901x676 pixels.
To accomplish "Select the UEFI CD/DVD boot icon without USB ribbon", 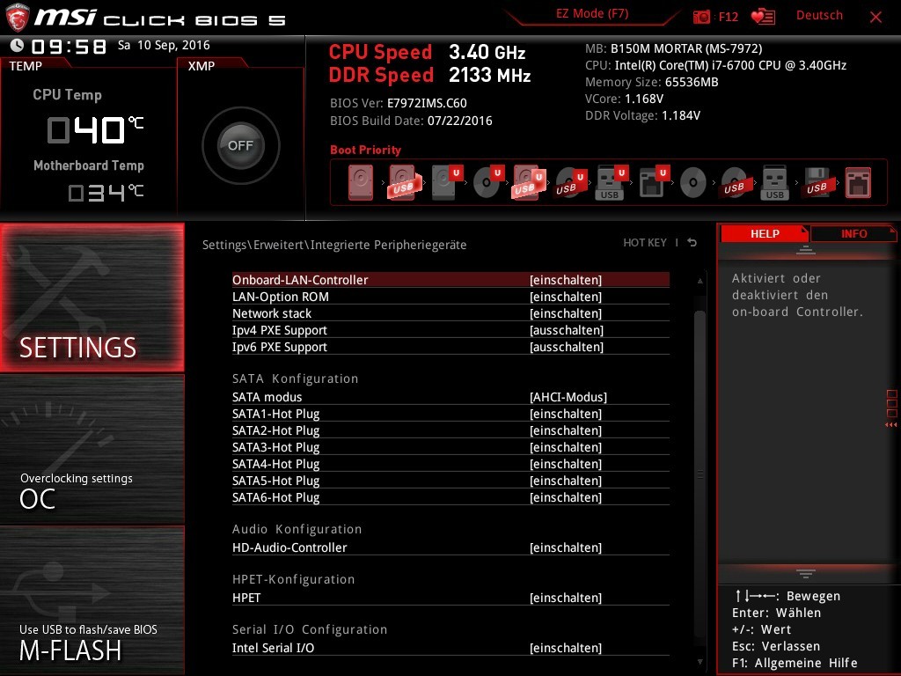I will [x=487, y=183].
